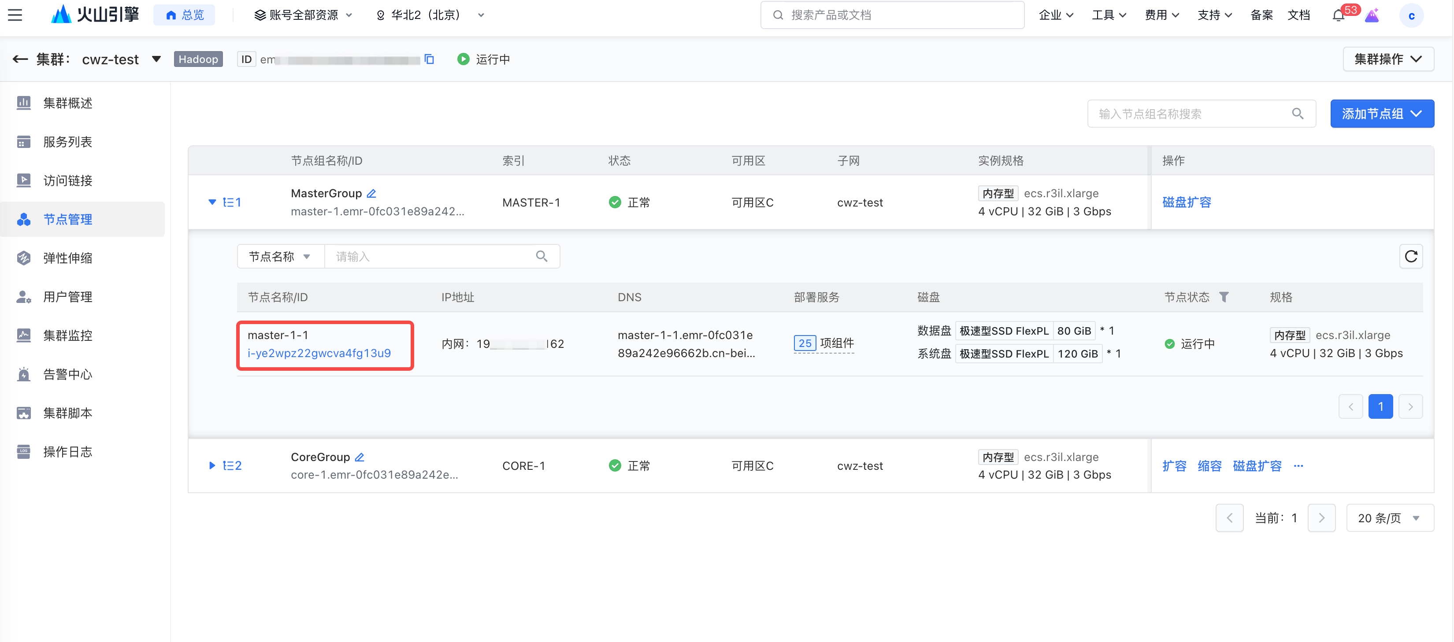Go back with the arrow by 集群

click(20, 59)
